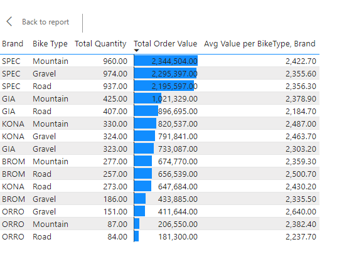
Task: Sort by the Brand column header
Action: pyautogui.click(x=13, y=43)
